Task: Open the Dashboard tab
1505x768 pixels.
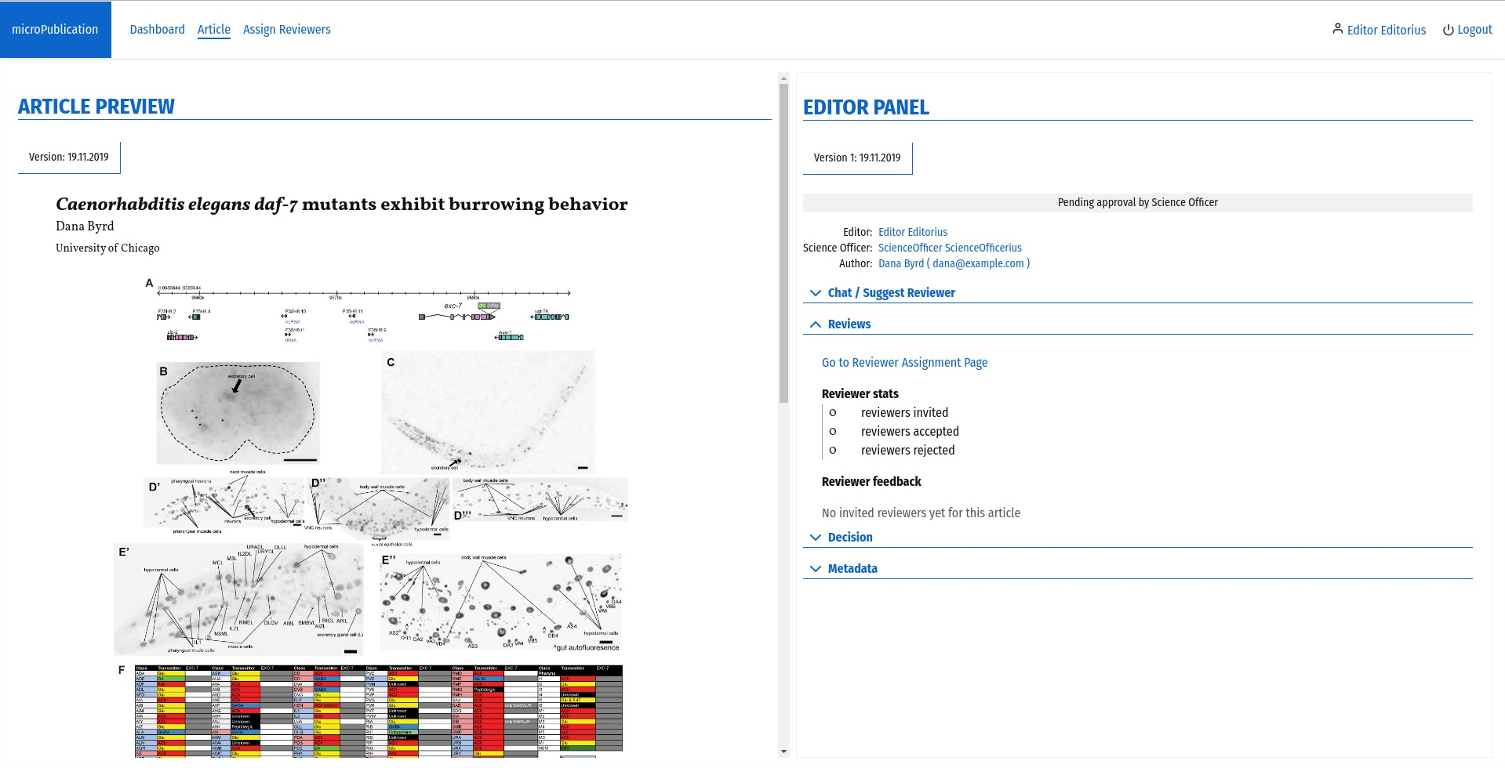Action: coord(157,30)
